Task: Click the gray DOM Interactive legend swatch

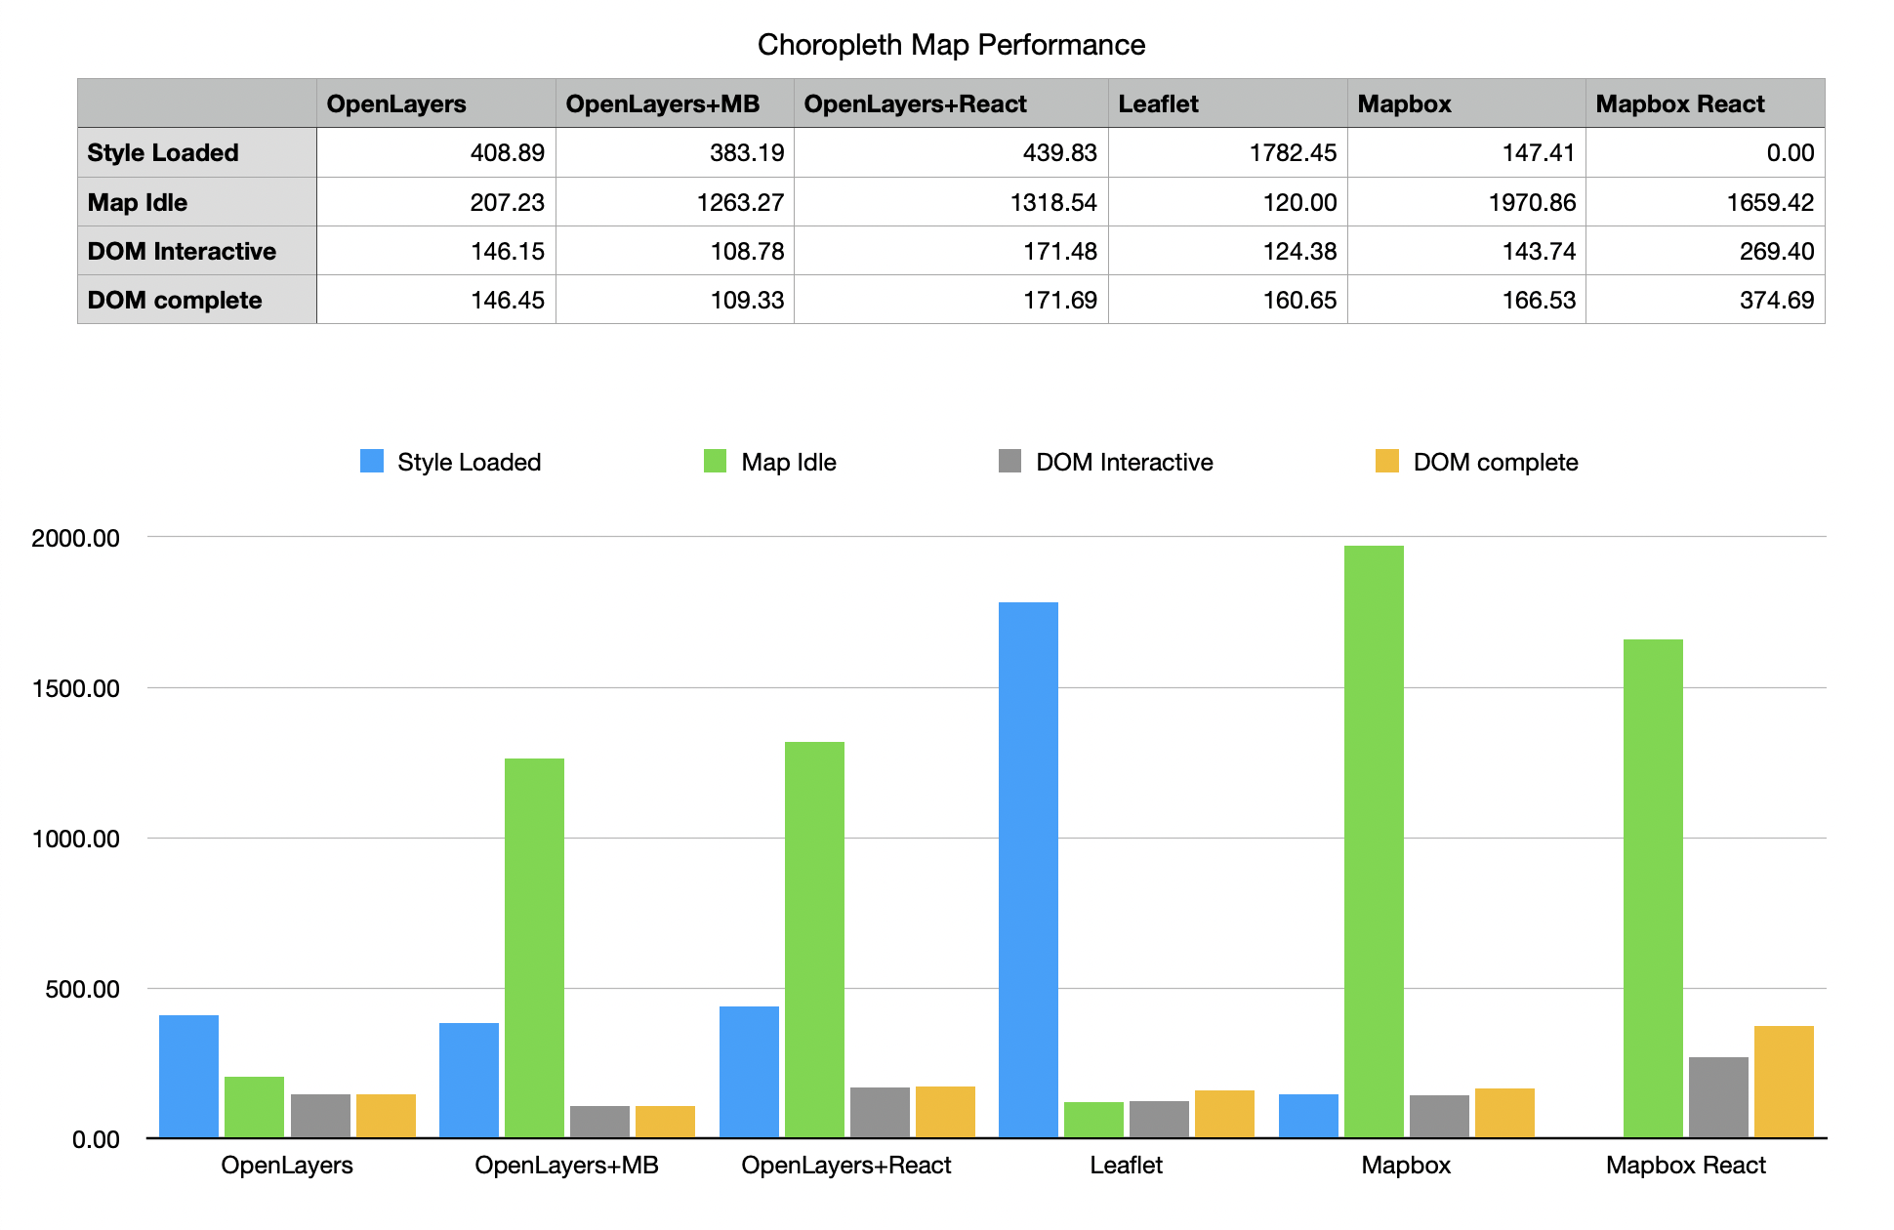Action: (1009, 461)
